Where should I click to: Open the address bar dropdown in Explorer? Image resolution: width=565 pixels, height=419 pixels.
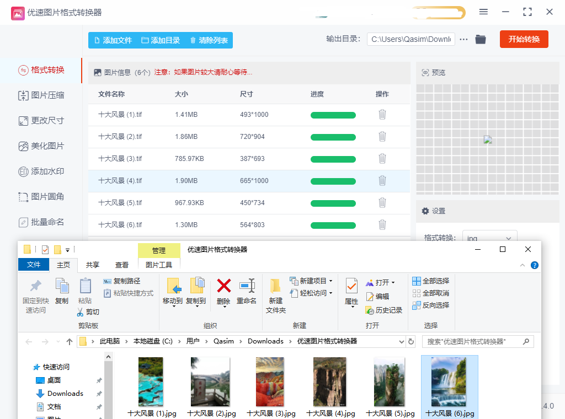pyautogui.click(x=401, y=341)
